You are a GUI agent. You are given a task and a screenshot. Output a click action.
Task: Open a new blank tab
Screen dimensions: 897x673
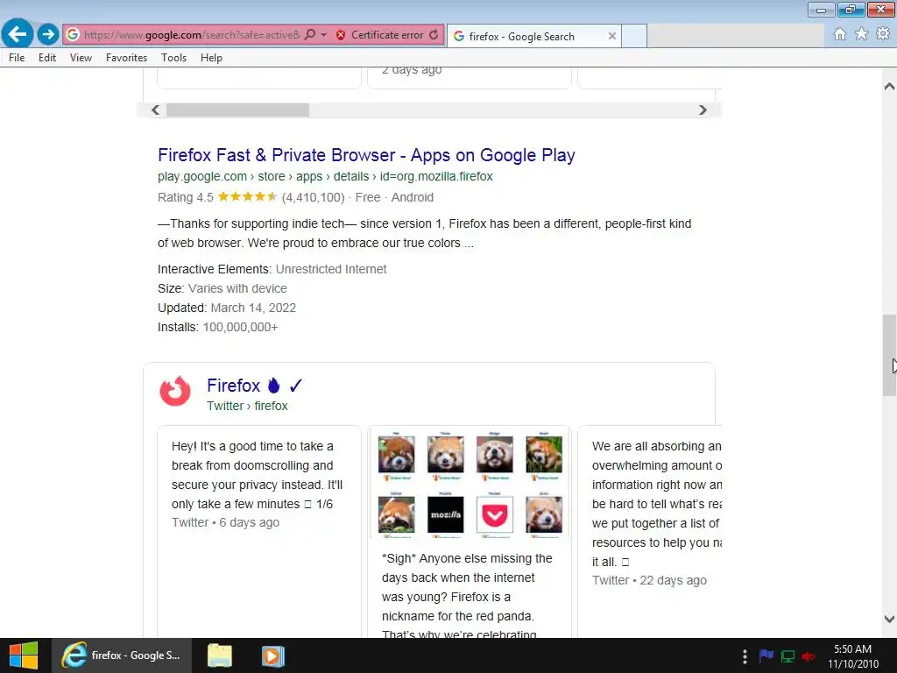click(634, 36)
